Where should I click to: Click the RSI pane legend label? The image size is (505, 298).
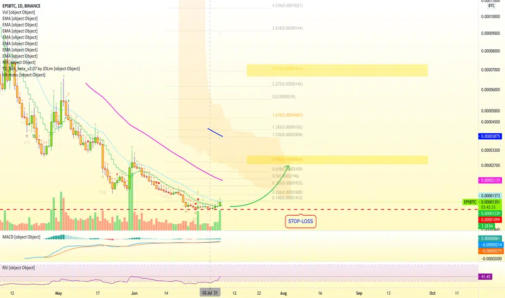(18, 268)
